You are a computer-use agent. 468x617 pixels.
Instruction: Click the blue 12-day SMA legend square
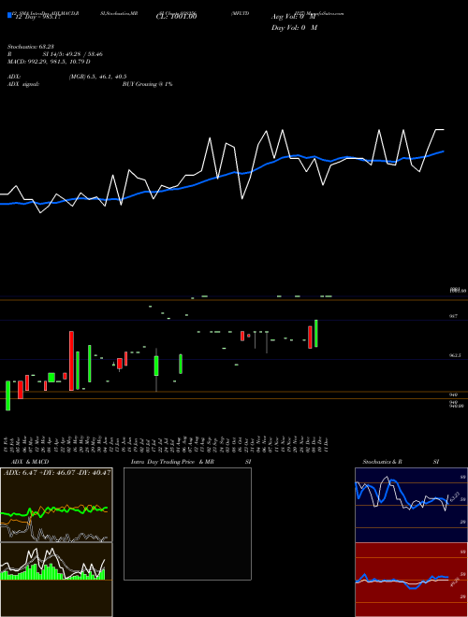9,15
